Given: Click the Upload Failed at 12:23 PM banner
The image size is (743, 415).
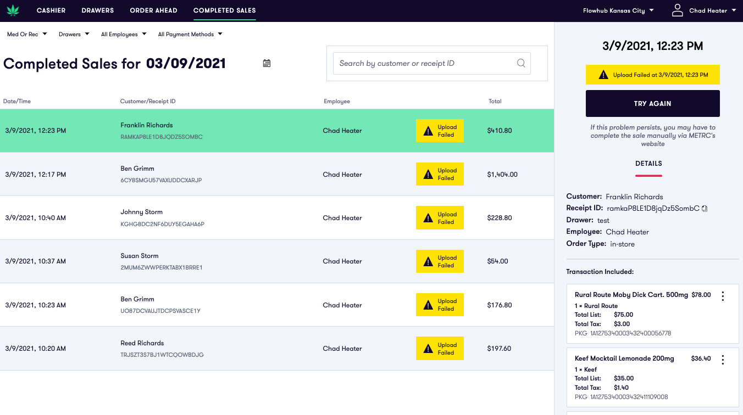Looking at the screenshot, I should click(653, 75).
